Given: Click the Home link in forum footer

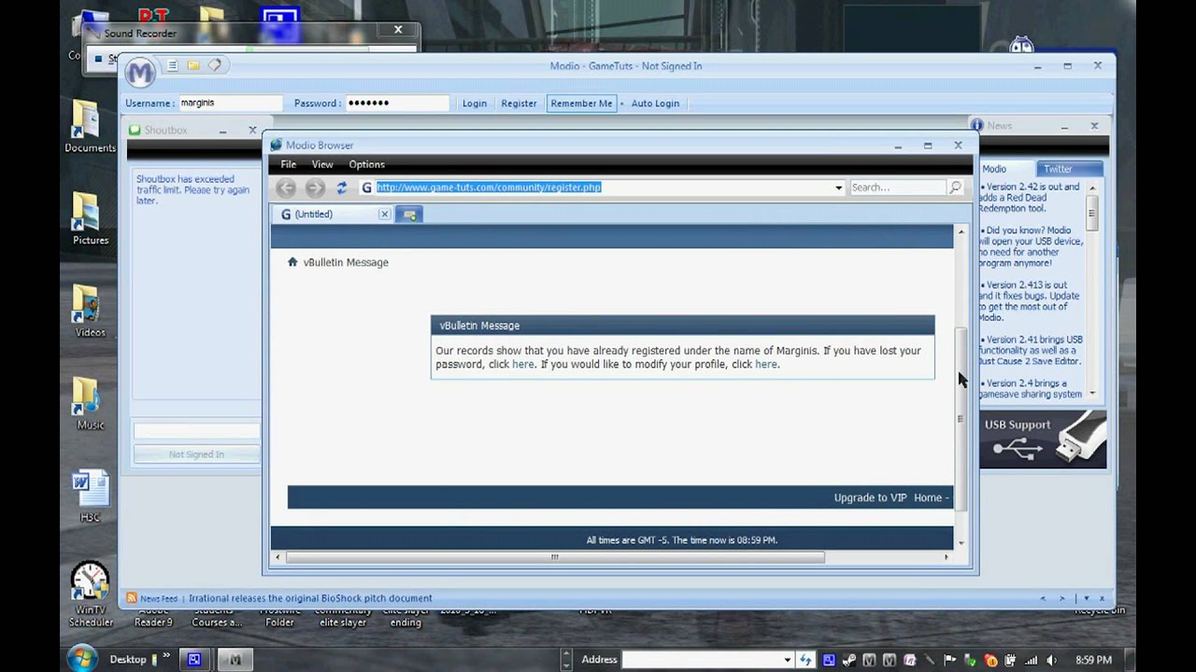Looking at the screenshot, I should [x=928, y=497].
